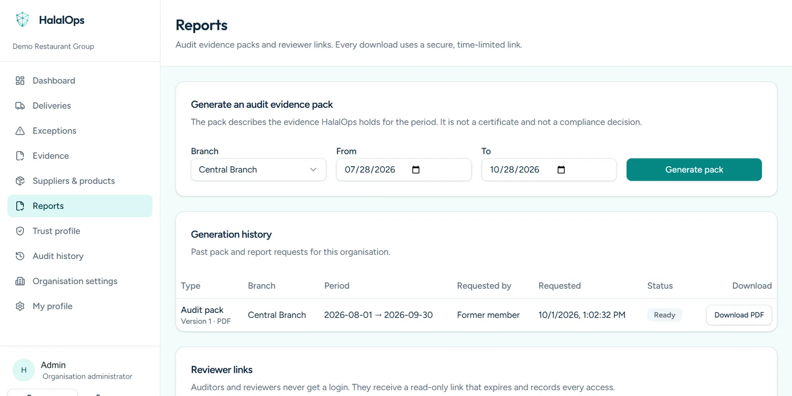Open the Trust profile page
Viewport: 792px width, 396px height.
click(80, 231)
